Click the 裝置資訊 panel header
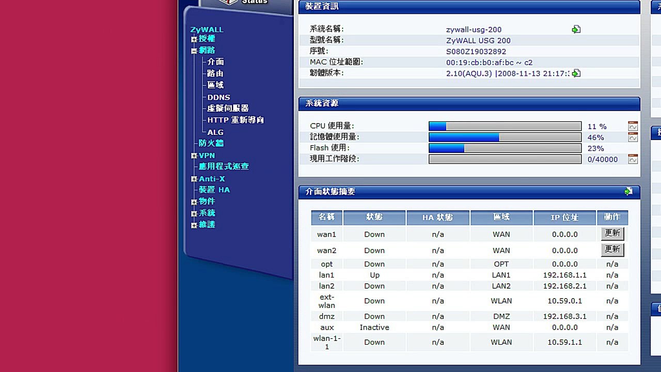The width and height of the screenshot is (661, 372). [x=469, y=6]
